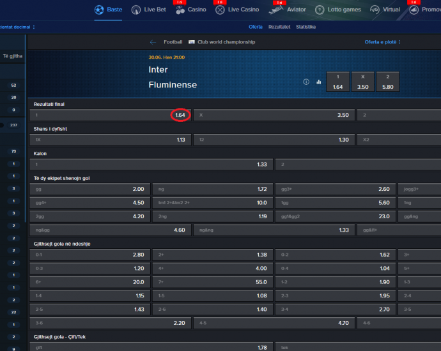Select total goals 1-4 at 1.15
The width and height of the screenshot is (441, 351).
[x=89, y=295]
